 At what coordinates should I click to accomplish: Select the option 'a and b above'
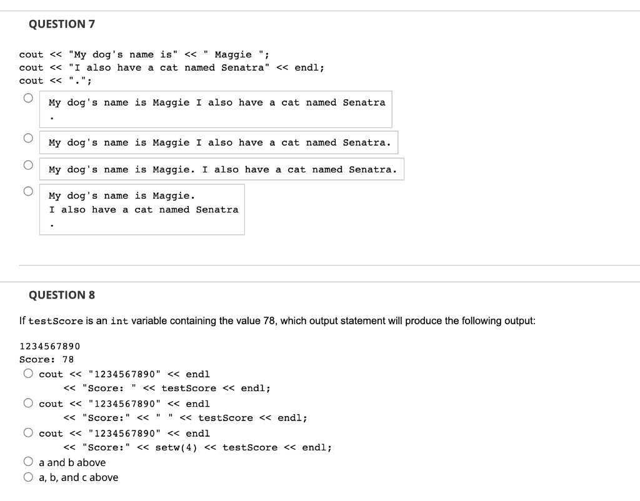click(29, 462)
